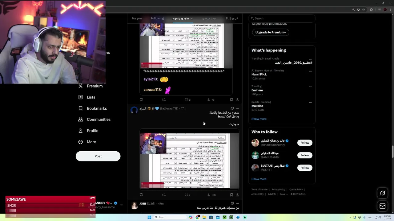Switch to the تي يو | TU tab
Viewport: 394px width, 221px height.
point(232,18)
